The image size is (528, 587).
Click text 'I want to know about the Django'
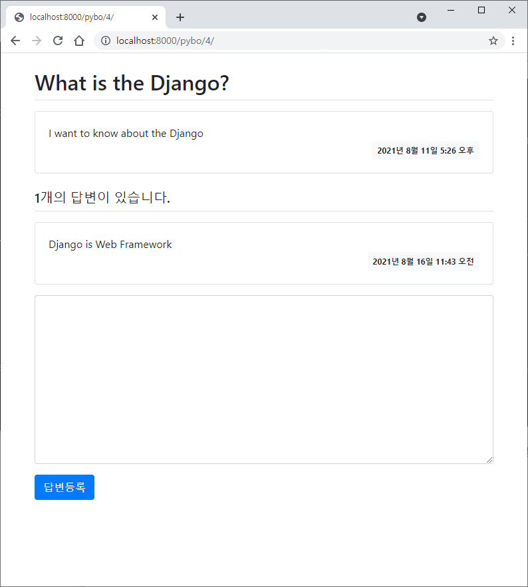pos(126,133)
